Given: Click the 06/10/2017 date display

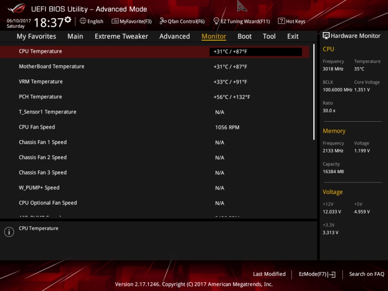Looking at the screenshot, I should [x=18, y=20].
